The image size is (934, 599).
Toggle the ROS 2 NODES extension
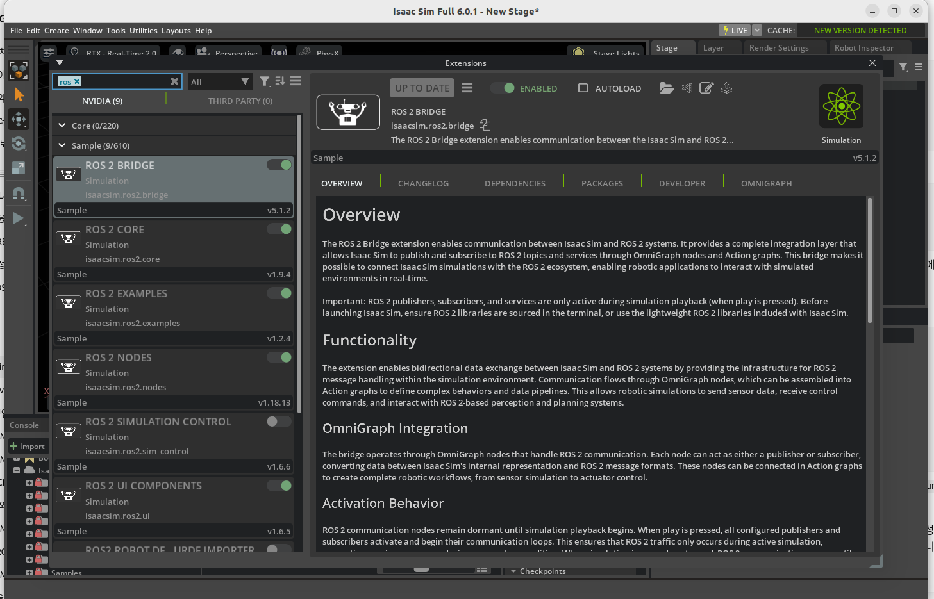click(279, 357)
